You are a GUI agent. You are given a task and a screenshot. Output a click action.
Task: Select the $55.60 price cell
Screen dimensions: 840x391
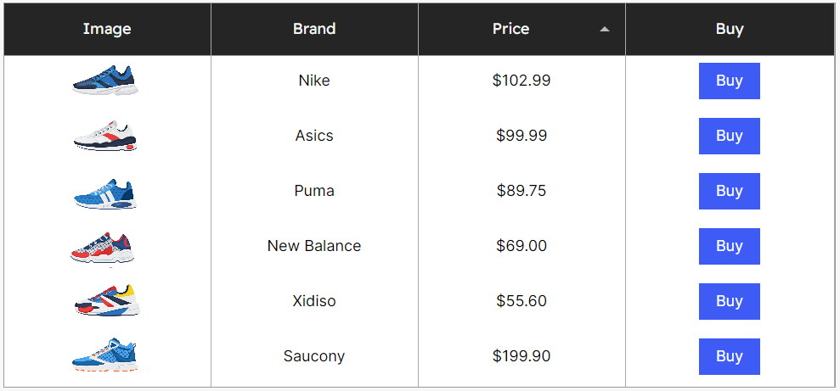521,301
